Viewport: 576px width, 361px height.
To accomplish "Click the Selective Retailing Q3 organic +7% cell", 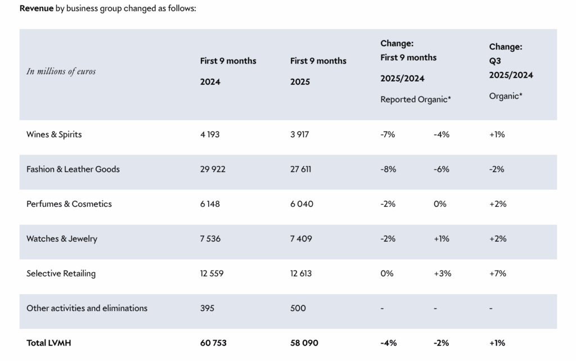I will click(x=498, y=274).
